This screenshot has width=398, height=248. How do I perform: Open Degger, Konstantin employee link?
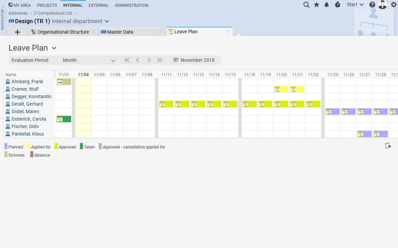31,96
